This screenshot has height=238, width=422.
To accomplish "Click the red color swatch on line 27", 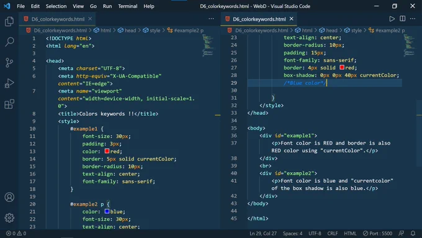I will click(342, 67).
